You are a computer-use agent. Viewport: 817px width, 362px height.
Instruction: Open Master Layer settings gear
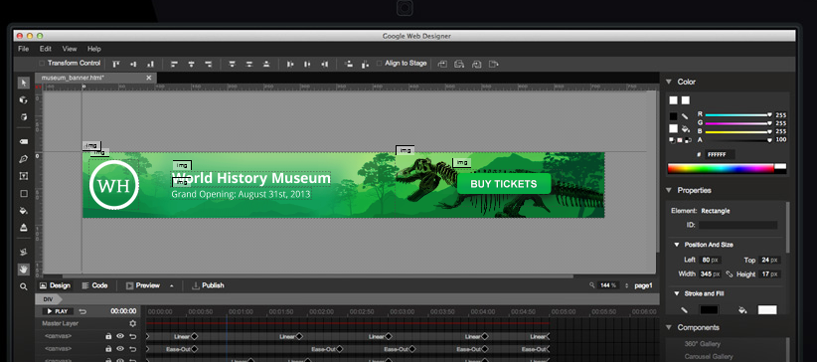pos(132,323)
